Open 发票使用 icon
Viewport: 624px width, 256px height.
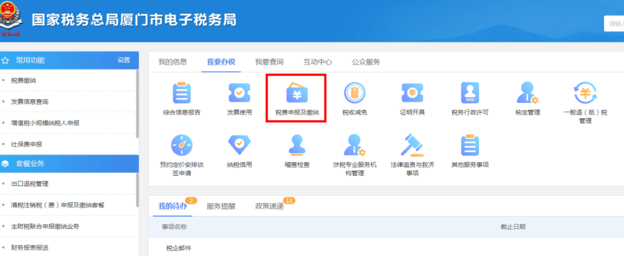click(x=239, y=93)
